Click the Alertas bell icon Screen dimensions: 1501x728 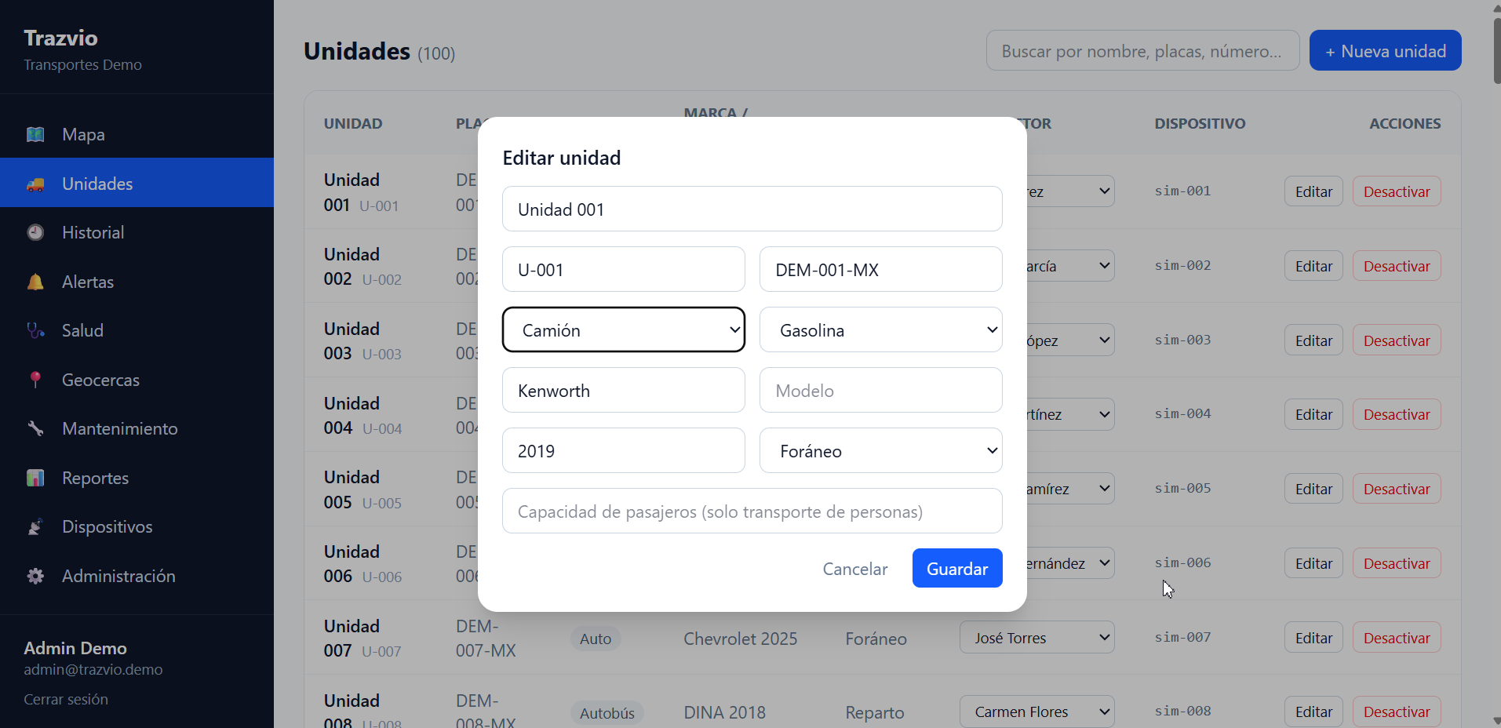(35, 282)
